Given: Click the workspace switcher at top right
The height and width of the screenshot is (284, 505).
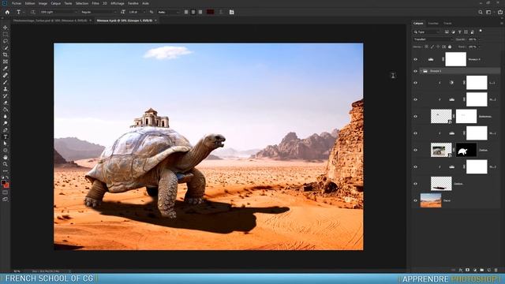Looking at the screenshot, I should pyautogui.click(x=488, y=12).
